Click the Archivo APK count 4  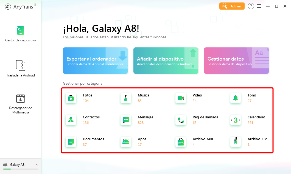click(x=194, y=144)
